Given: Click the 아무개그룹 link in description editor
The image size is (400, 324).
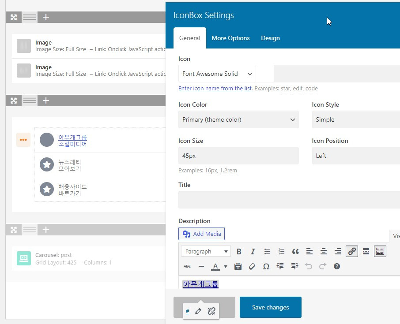Looking at the screenshot, I should click(200, 284).
